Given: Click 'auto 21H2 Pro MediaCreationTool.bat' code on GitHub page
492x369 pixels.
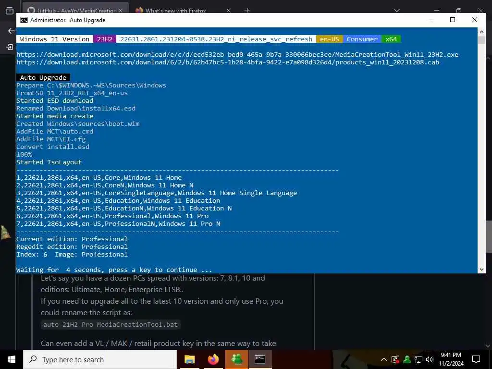Looking at the screenshot, I should (x=111, y=324).
